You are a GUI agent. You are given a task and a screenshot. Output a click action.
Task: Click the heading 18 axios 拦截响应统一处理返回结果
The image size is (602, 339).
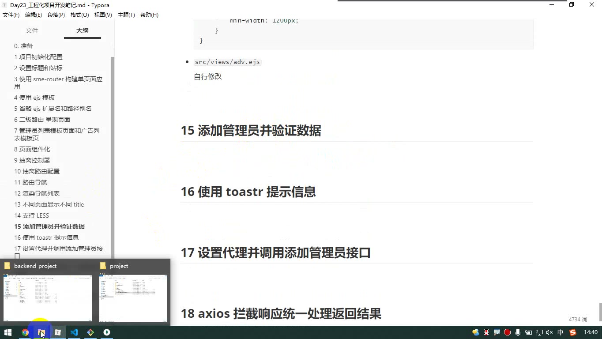(x=281, y=313)
